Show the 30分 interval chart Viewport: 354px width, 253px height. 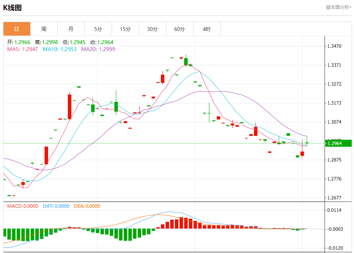coord(152,29)
